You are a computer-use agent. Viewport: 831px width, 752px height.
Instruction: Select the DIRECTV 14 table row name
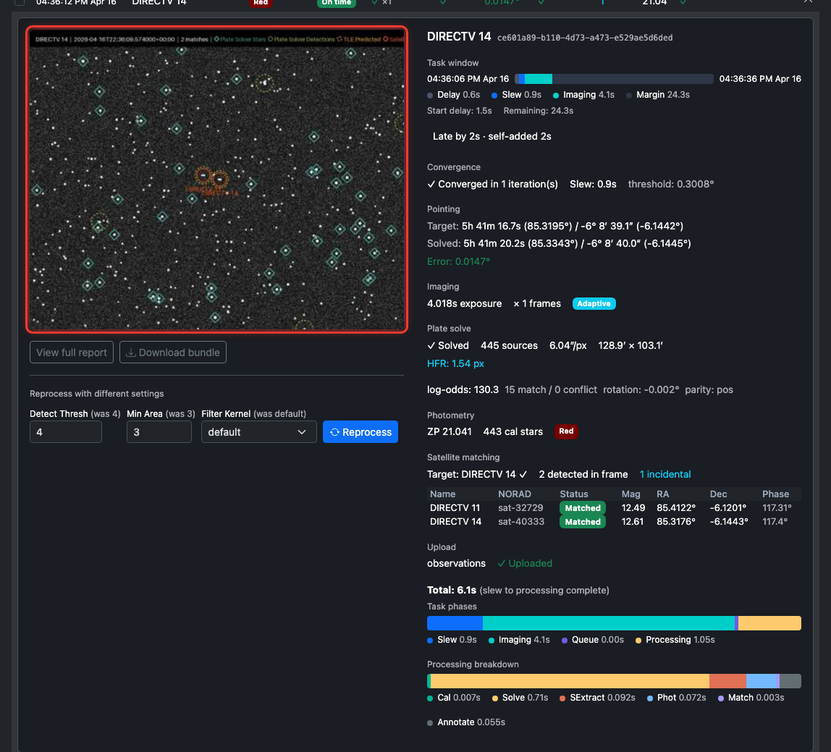click(456, 521)
